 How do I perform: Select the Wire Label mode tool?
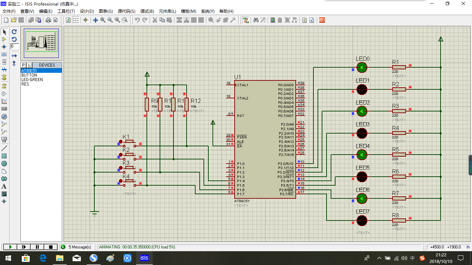4,55
